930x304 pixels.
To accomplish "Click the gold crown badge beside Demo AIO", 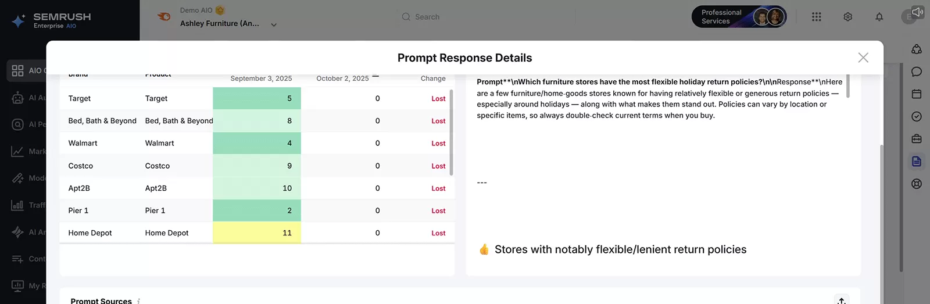I will [220, 10].
